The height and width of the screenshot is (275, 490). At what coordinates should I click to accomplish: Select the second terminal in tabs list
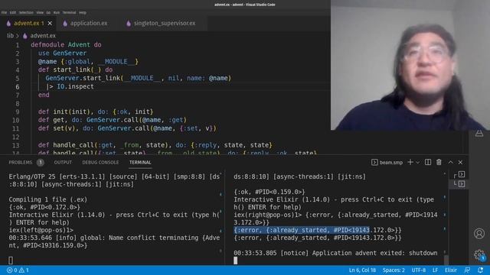point(462,184)
